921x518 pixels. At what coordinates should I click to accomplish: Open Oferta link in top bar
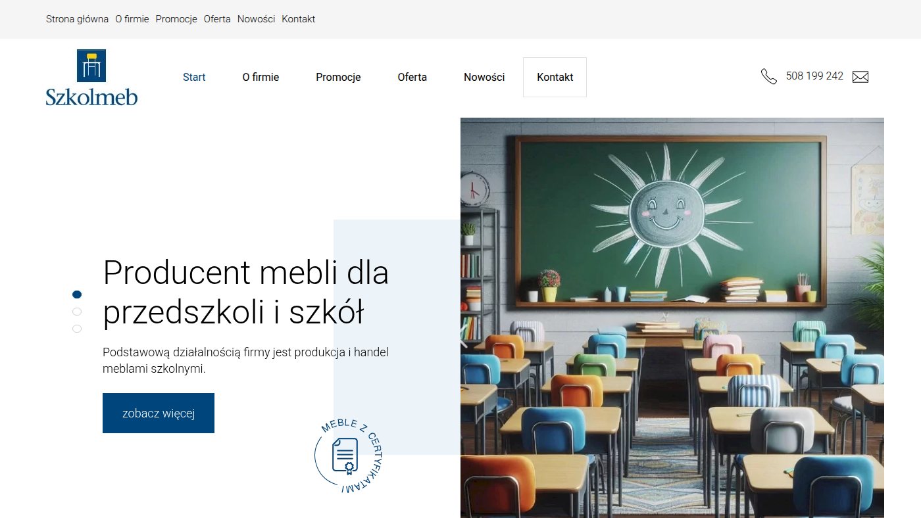(217, 19)
